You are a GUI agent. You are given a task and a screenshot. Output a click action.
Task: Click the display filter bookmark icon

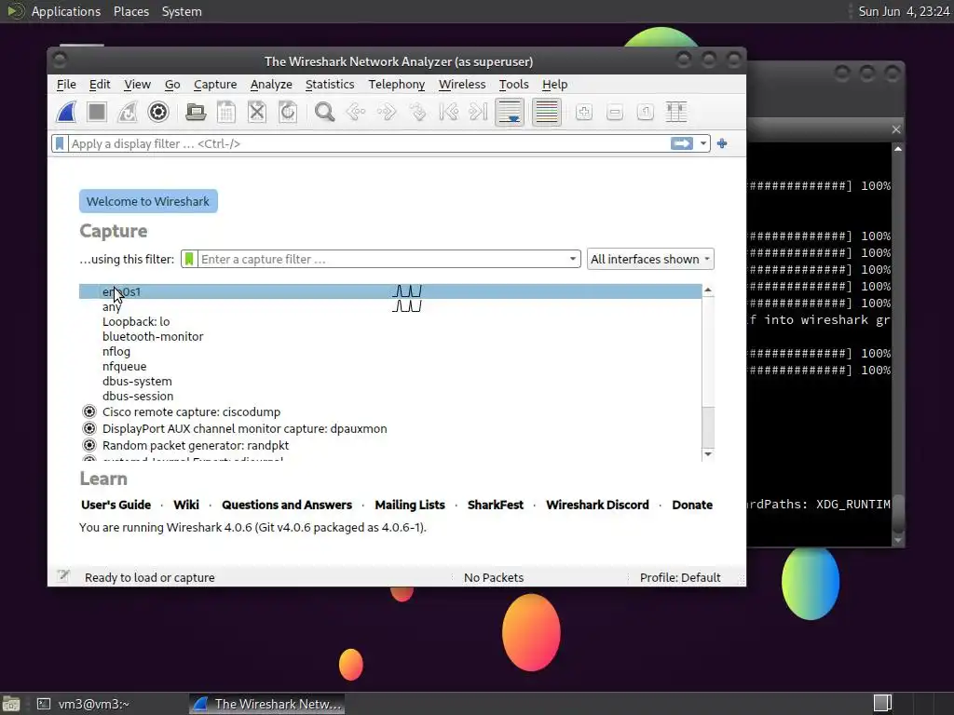point(60,143)
